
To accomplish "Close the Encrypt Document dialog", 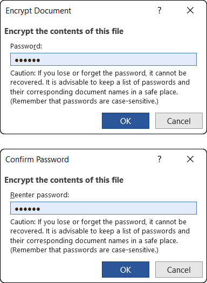I will click(190, 11).
